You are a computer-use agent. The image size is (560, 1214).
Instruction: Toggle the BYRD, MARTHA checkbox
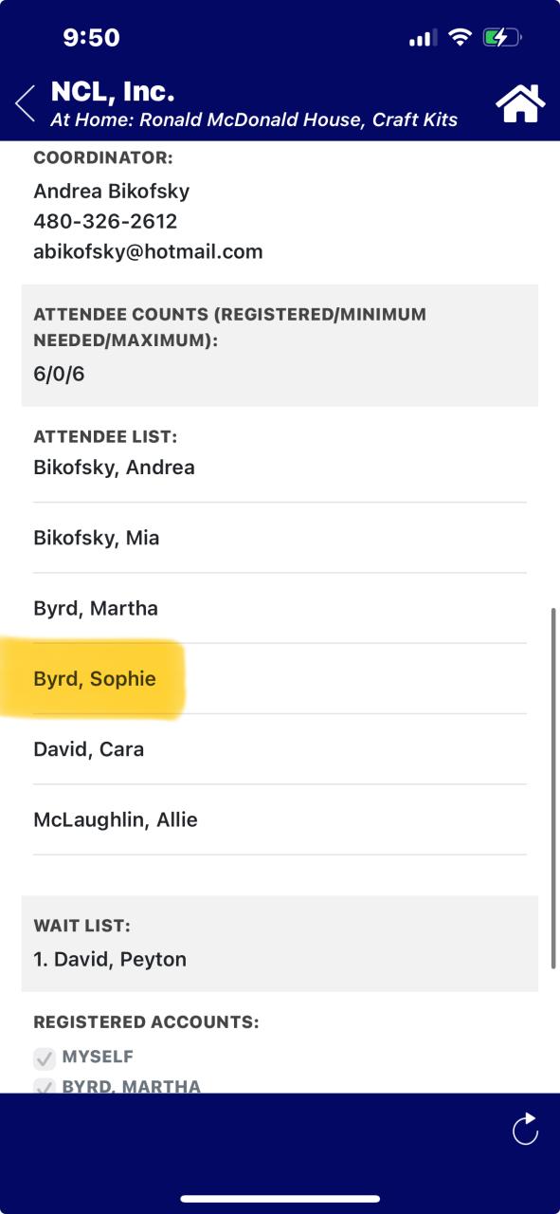pos(44,1087)
